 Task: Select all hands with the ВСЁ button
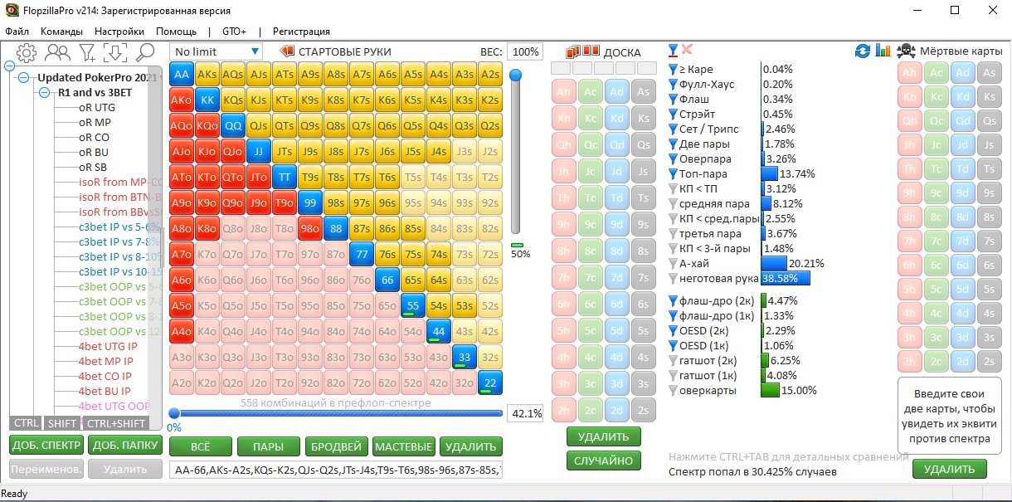(x=201, y=446)
